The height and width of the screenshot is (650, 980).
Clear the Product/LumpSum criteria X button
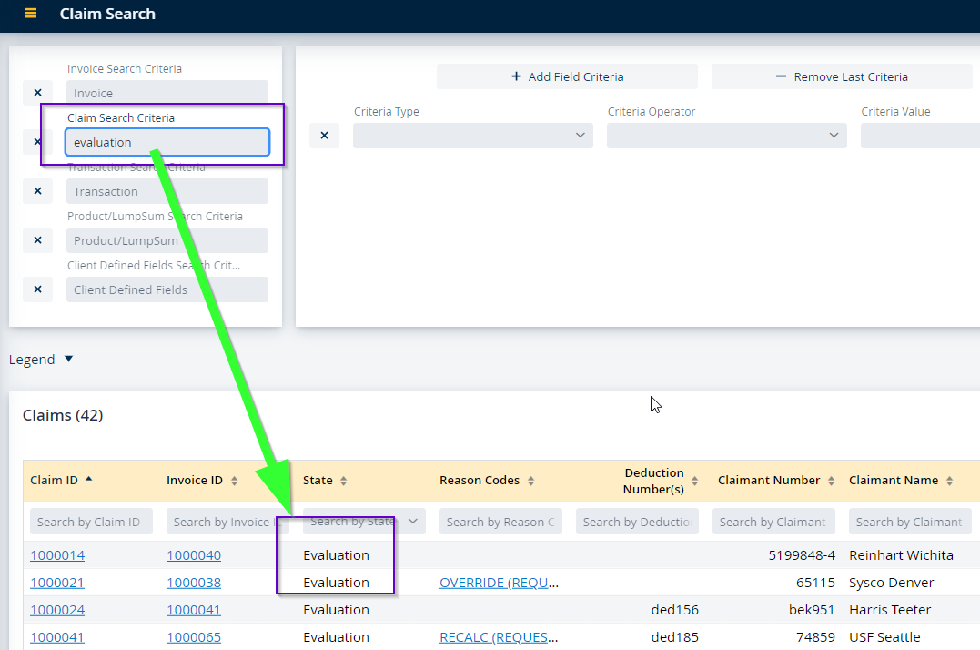click(x=37, y=240)
